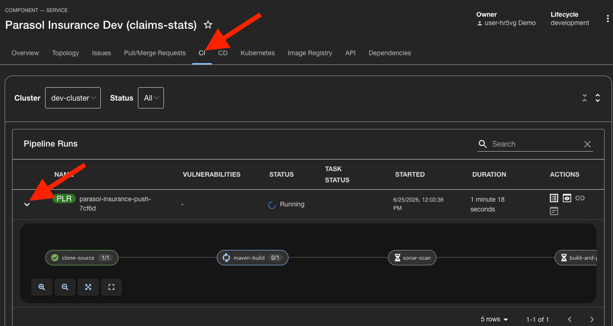The width and height of the screenshot is (613, 326).
Task: Open the Status All dropdown
Action: [x=151, y=98]
